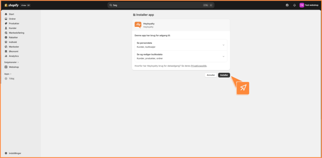Go to Ordrer in the sidebar

click(12, 19)
